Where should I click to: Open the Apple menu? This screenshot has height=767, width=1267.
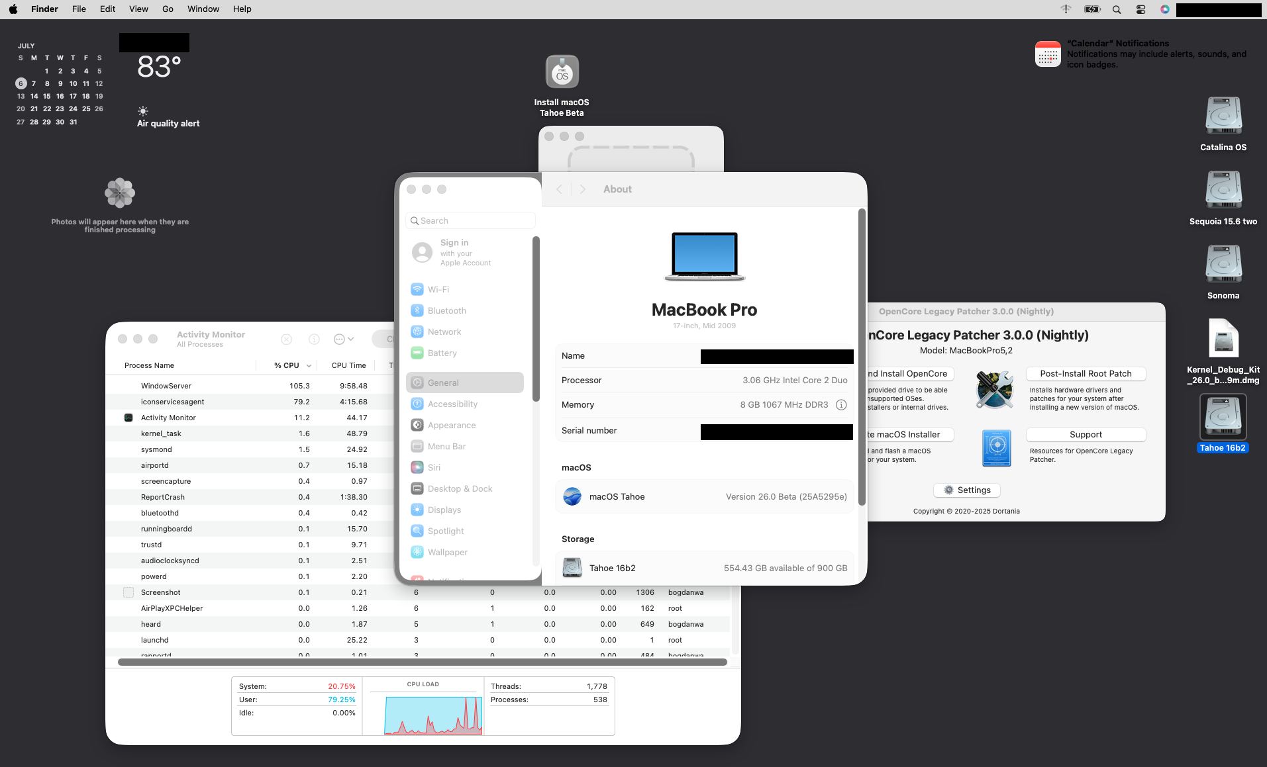point(13,9)
